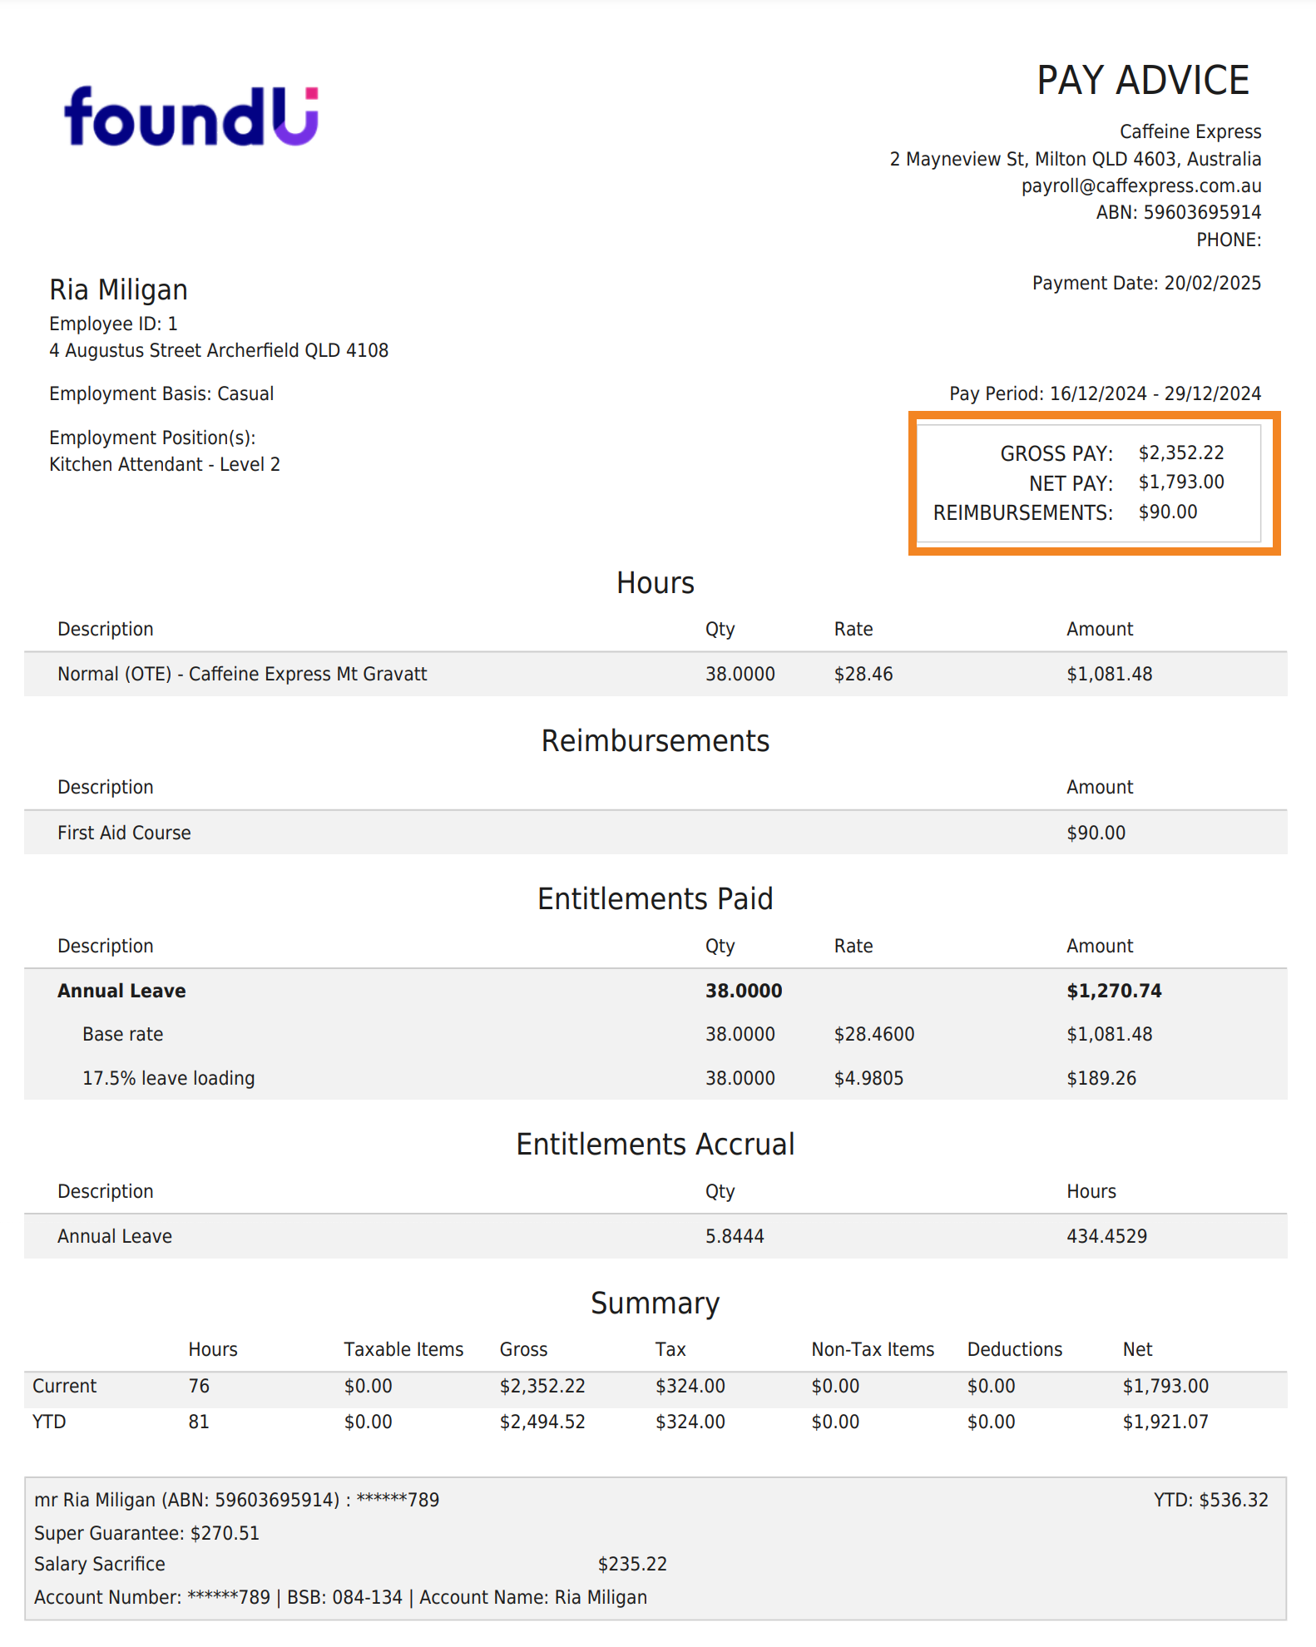Click the Payment Date 20/02/2025 text
The image size is (1316, 1647).
1145,283
